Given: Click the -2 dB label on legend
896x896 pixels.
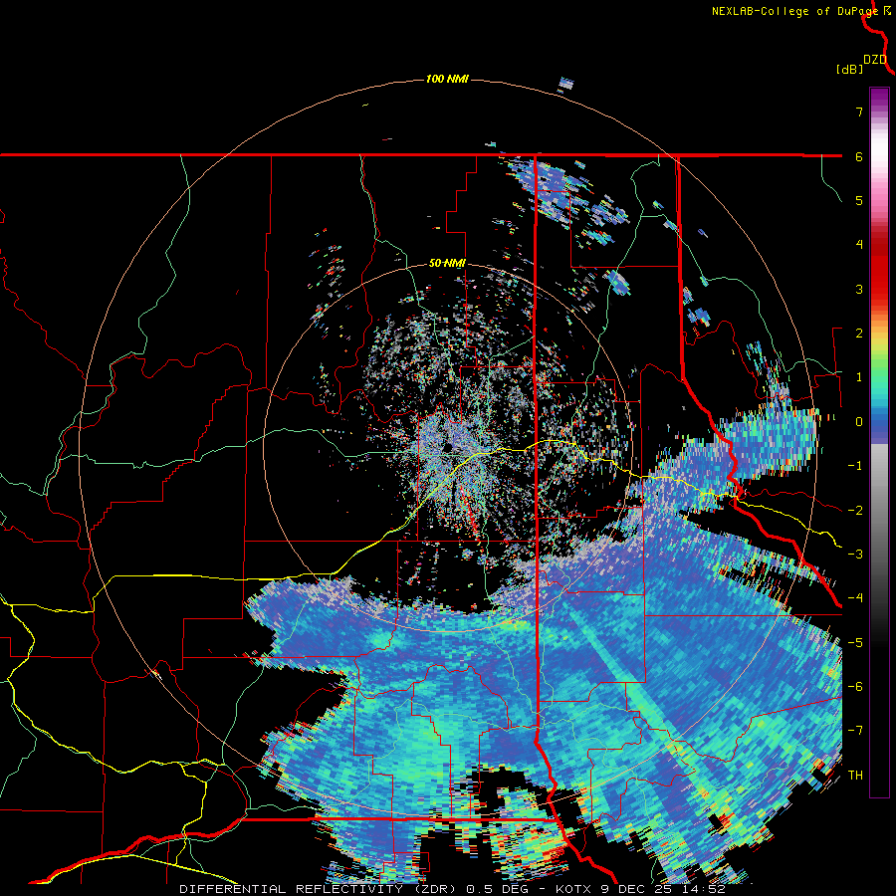Looking at the screenshot, I should coord(855,511).
